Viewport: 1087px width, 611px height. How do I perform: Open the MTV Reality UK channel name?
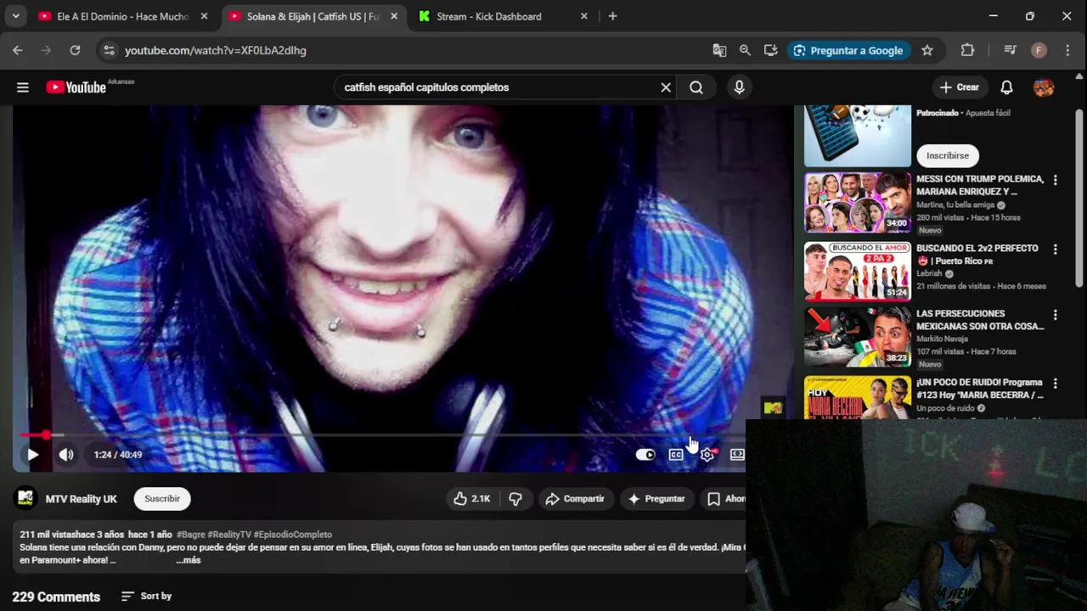point(82,499)
